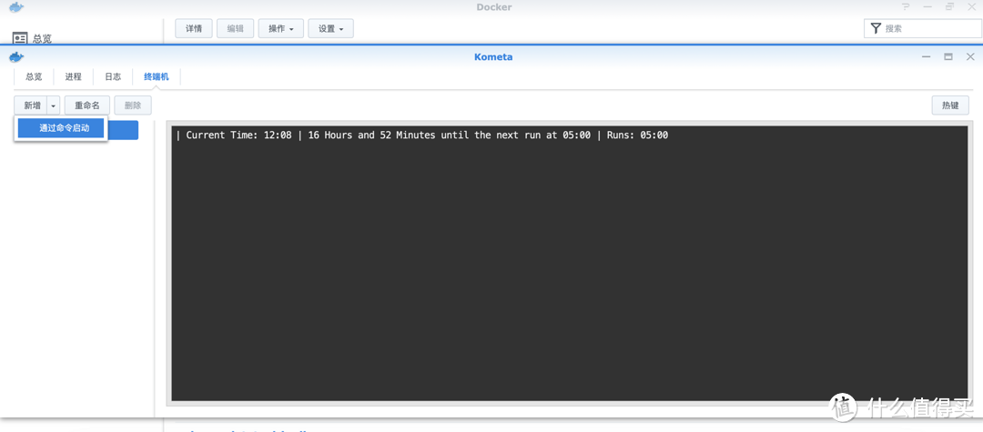Click the 总览 overview icon in the Docker sidebar
Screen dimensions: 983x432
[20, 37]
